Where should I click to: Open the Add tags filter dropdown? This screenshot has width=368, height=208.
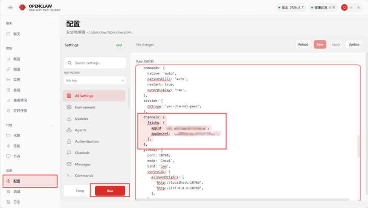(x=95, y=81)
